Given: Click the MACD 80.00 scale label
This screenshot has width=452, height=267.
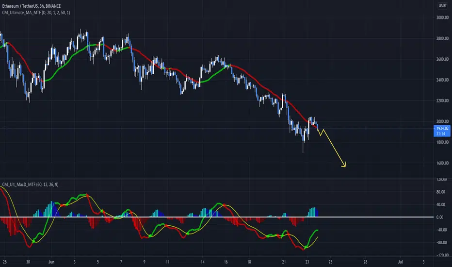Looking at the screenshot, I should click(x=440, y=192).
